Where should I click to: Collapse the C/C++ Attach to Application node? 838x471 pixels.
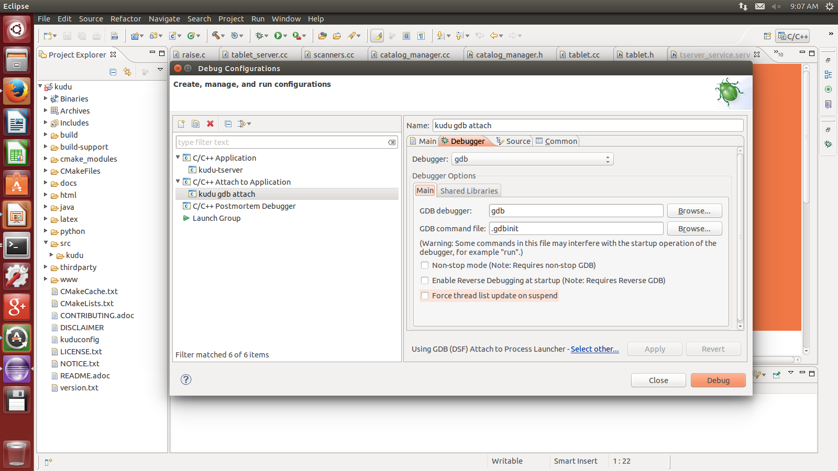178,182
